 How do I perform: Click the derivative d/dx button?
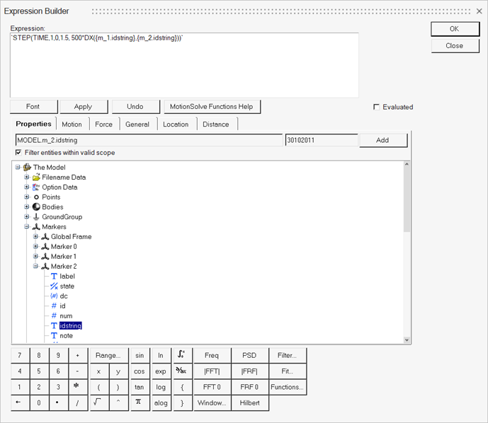(182, 371)
